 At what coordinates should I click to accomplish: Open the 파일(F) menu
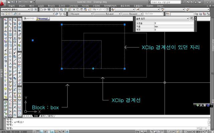pos(11,6)
